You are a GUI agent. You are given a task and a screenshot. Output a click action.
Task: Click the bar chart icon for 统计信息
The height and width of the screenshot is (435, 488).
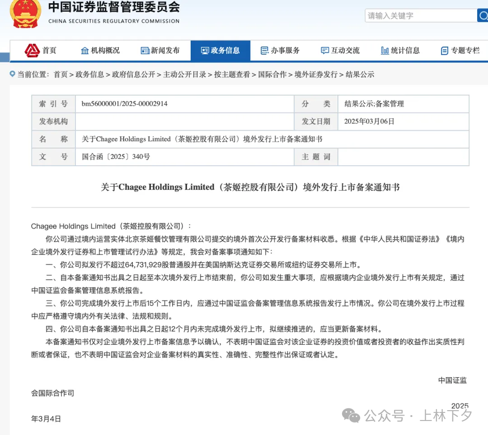(x=385, y=51)
